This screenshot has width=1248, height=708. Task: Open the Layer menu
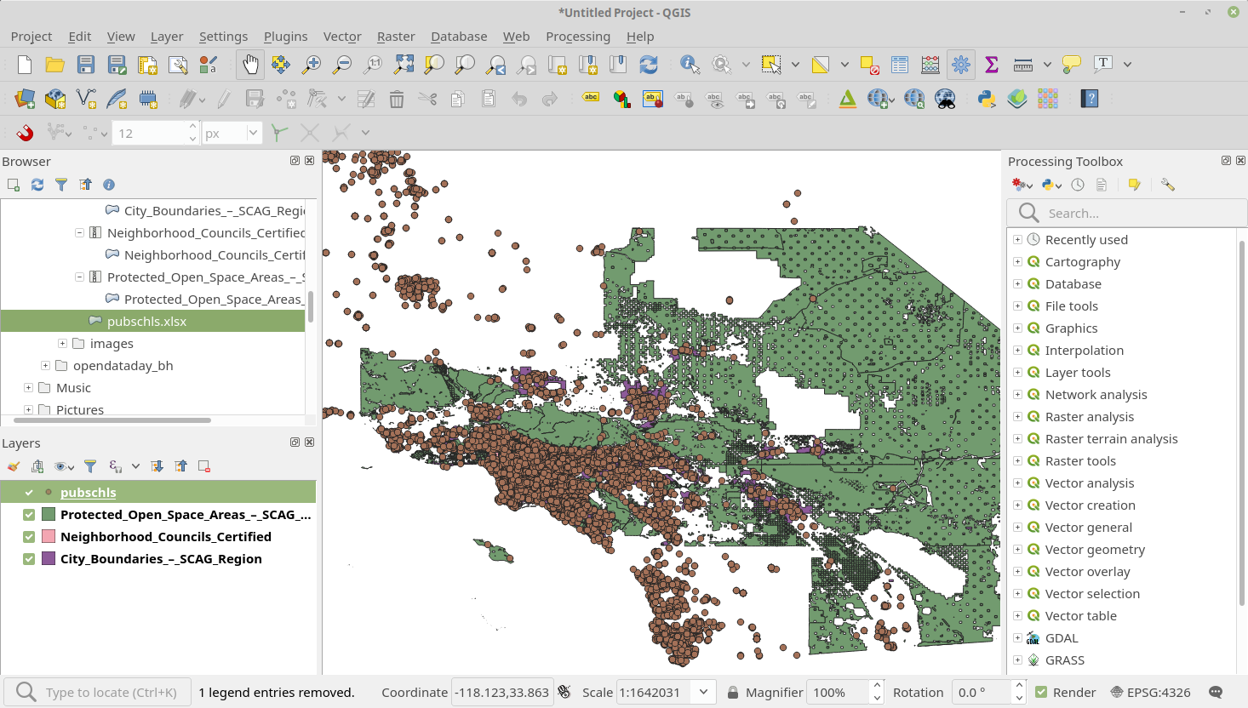[167, 37]
